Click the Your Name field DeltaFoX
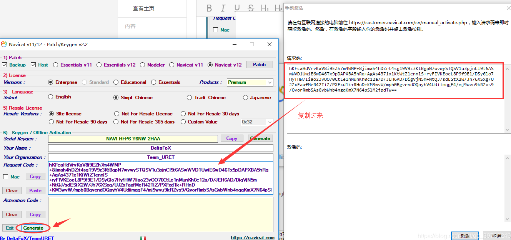 pos(161,148)
